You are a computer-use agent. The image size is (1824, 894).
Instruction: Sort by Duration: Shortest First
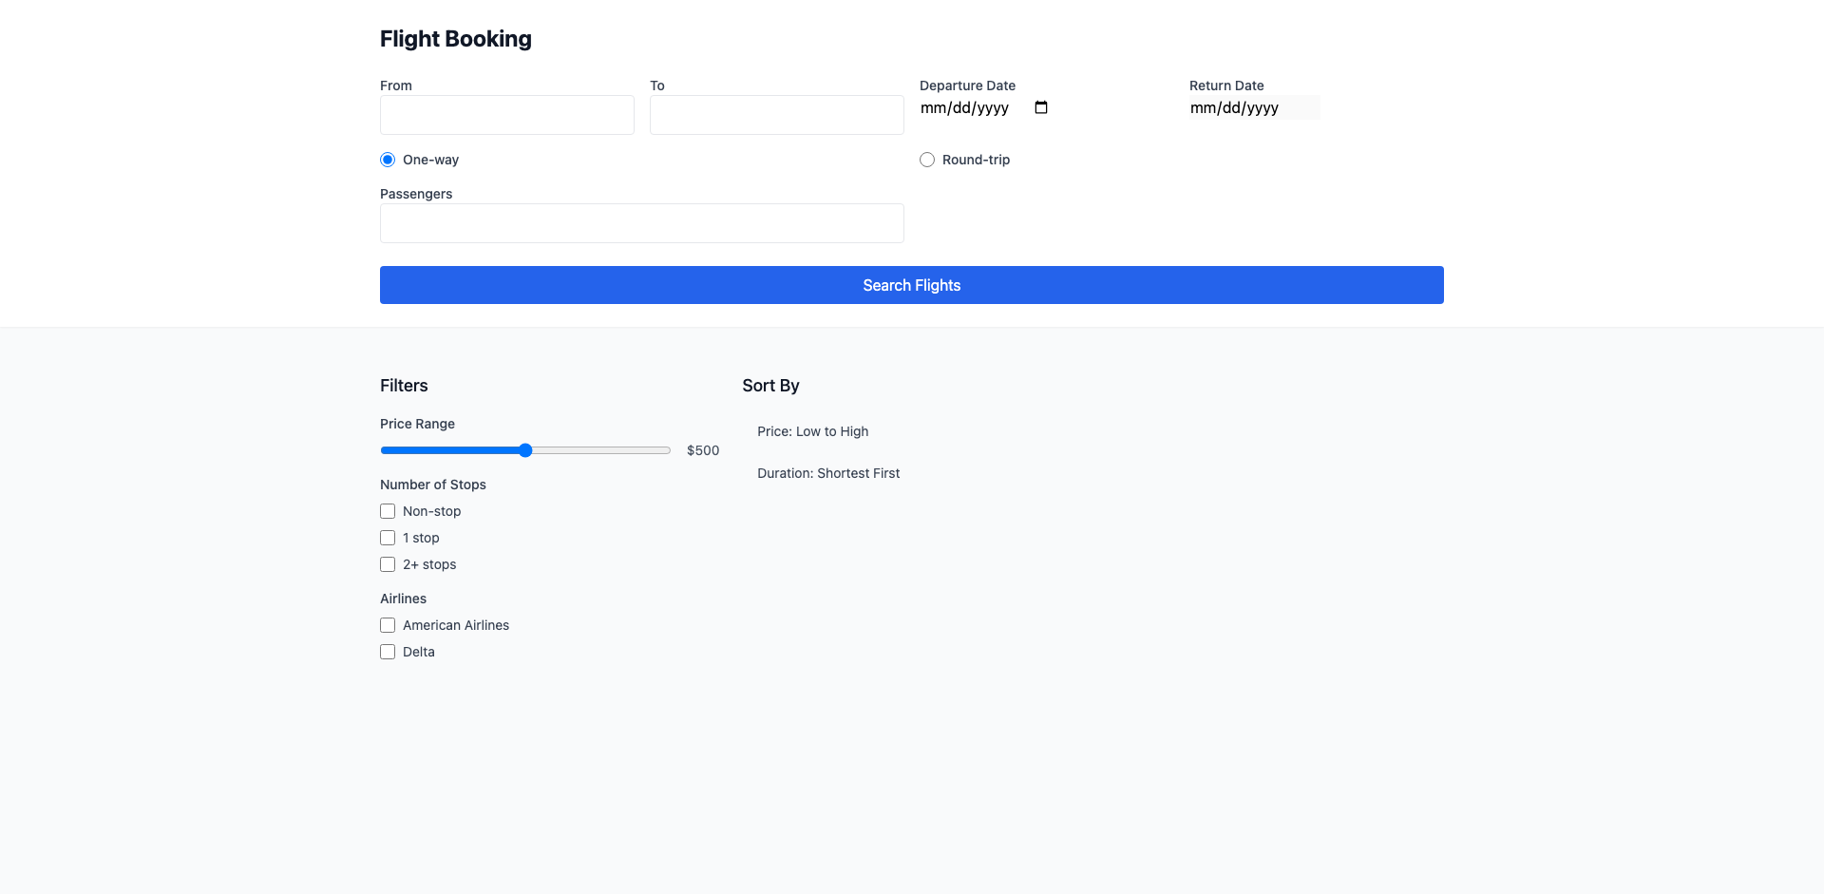tap(827, 473)
